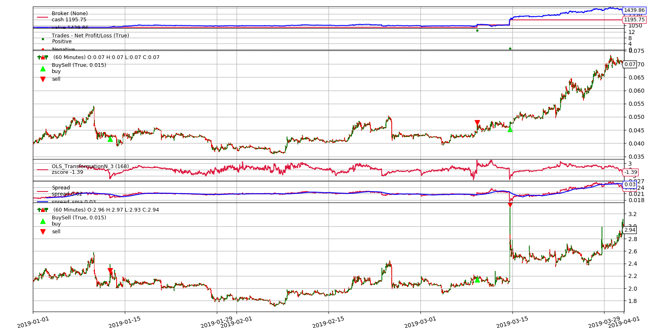Click the 'Positive' legend label

click(x=62, y=41)
